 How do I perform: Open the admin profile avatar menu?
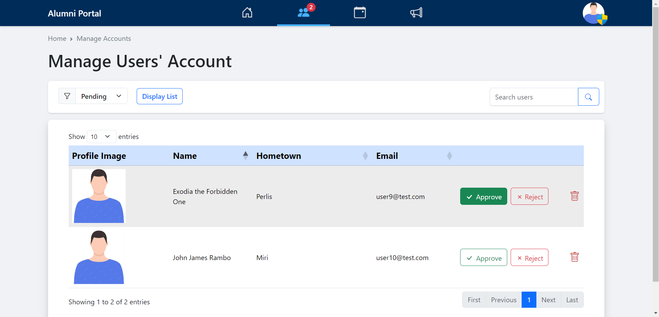(x=594, y=13)
